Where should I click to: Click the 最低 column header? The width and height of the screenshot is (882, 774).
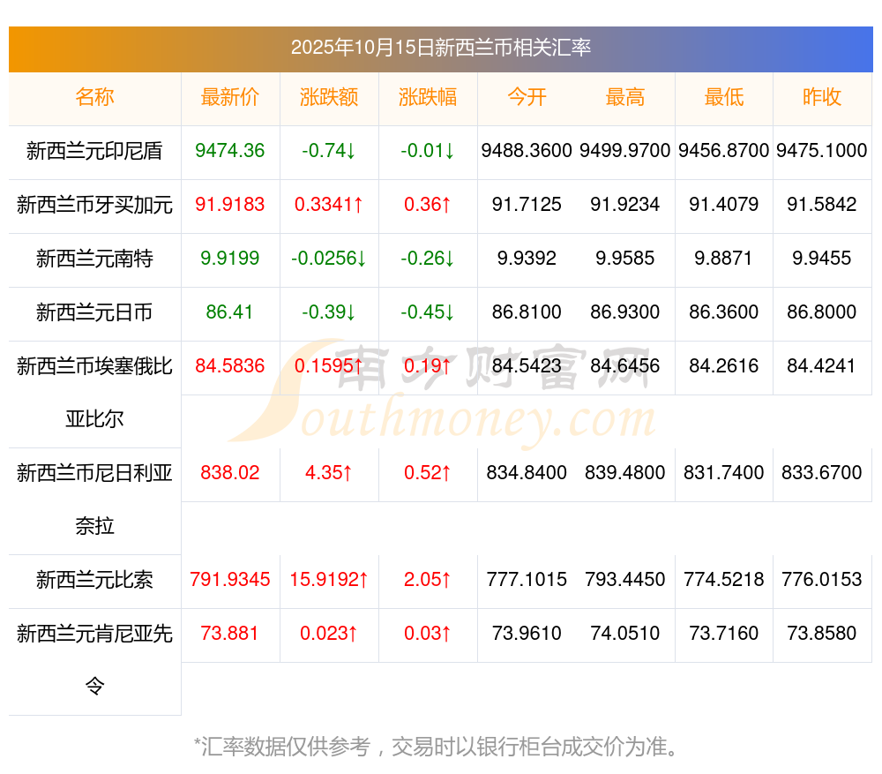[723, 97]
